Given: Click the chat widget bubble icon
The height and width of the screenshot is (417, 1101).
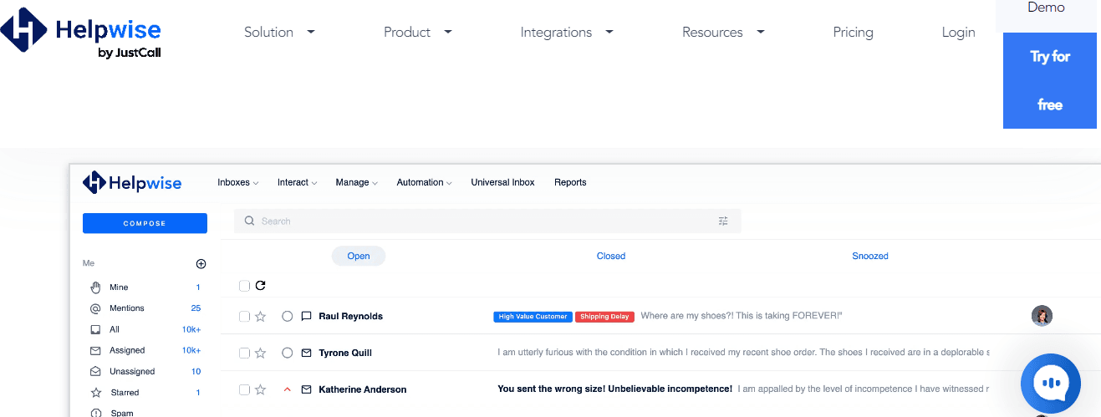Looking at the screenshot, I should pyautogui.click(x=1050, y=384).
